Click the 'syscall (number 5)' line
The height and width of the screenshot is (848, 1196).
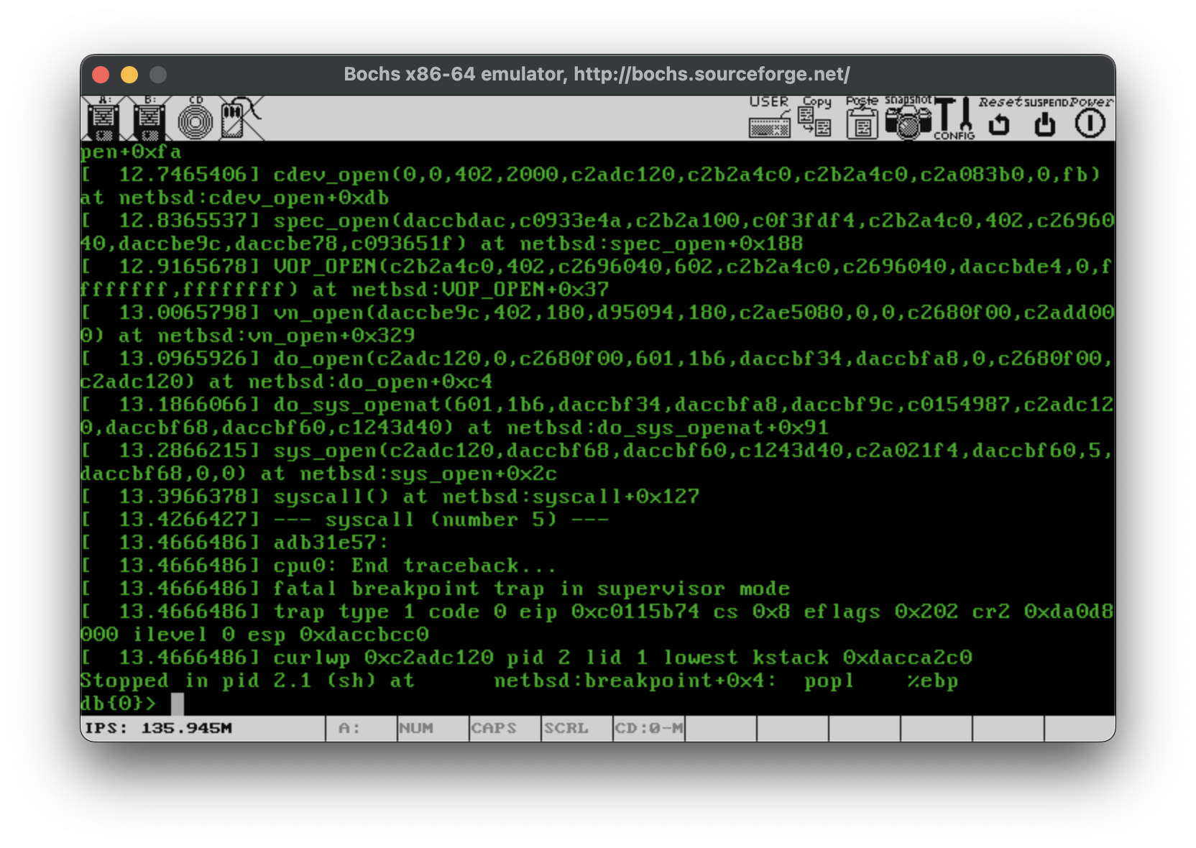(441, 520)
